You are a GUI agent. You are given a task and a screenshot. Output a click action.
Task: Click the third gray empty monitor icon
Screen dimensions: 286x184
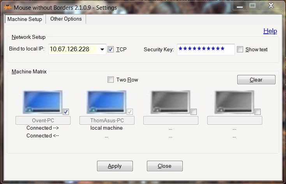[x=170, y=102]
